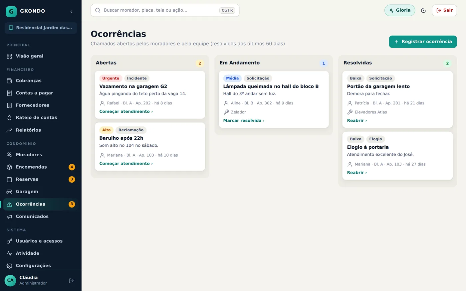Image resolution: width=466 pixels, height=291 pixels.
Task: Reopen the Portão da garagem lento occurrence
Action: click(357, 120)
